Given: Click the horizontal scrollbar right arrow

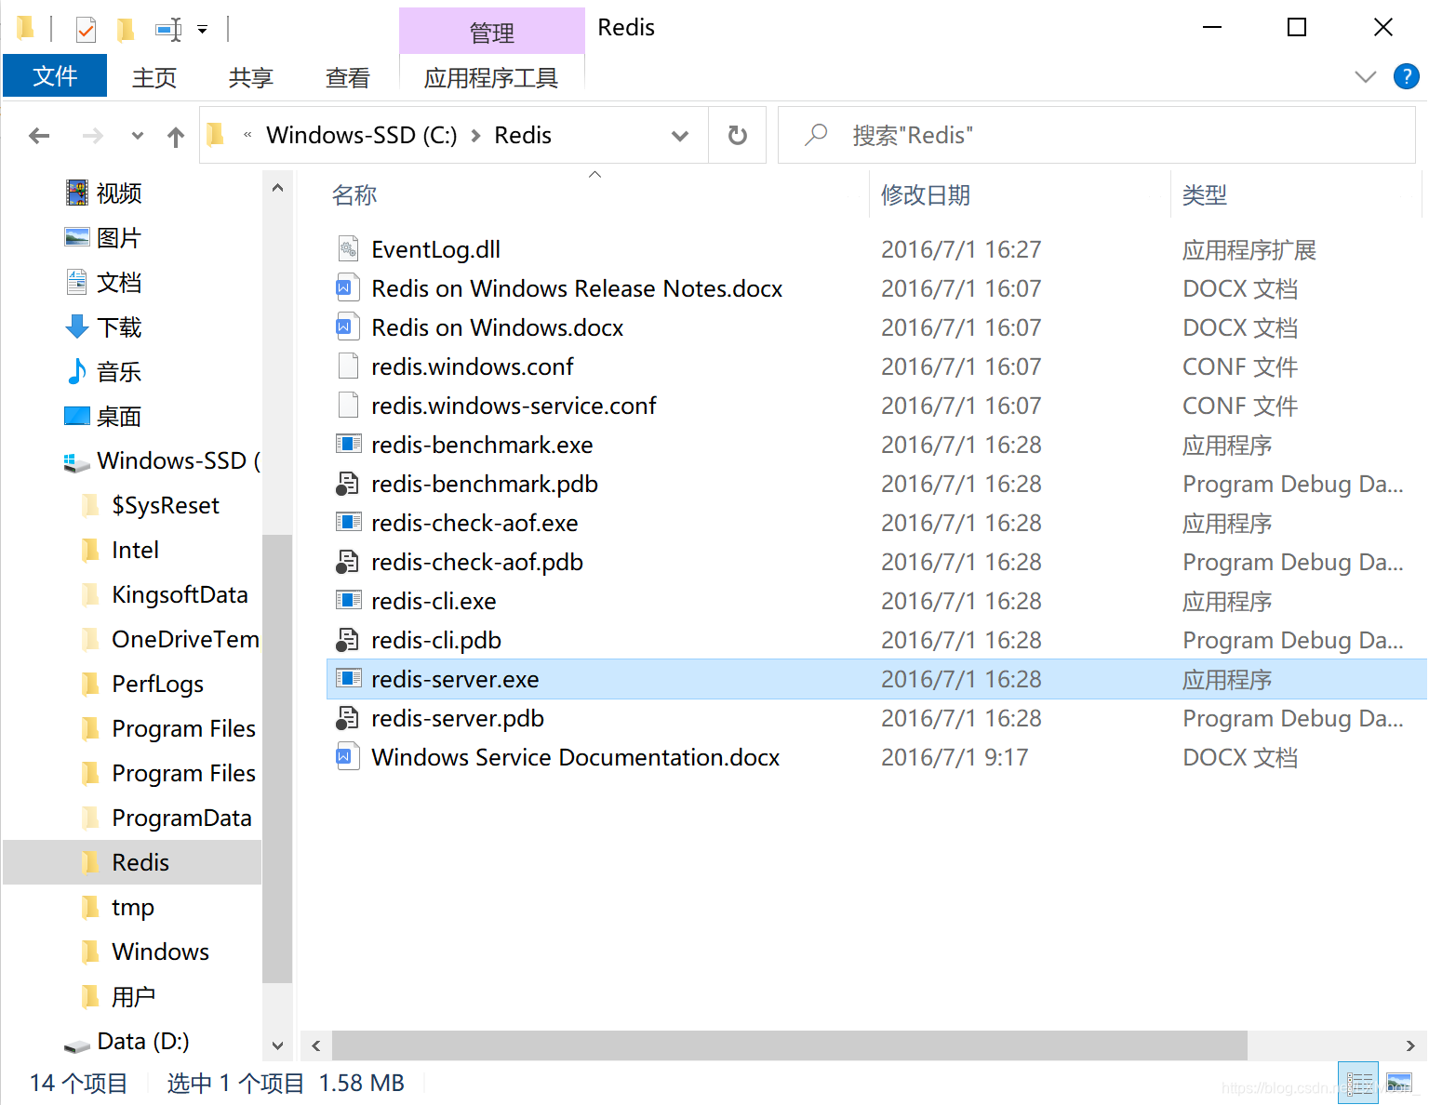Looking at the screenshot, I should point(1410,1045).
